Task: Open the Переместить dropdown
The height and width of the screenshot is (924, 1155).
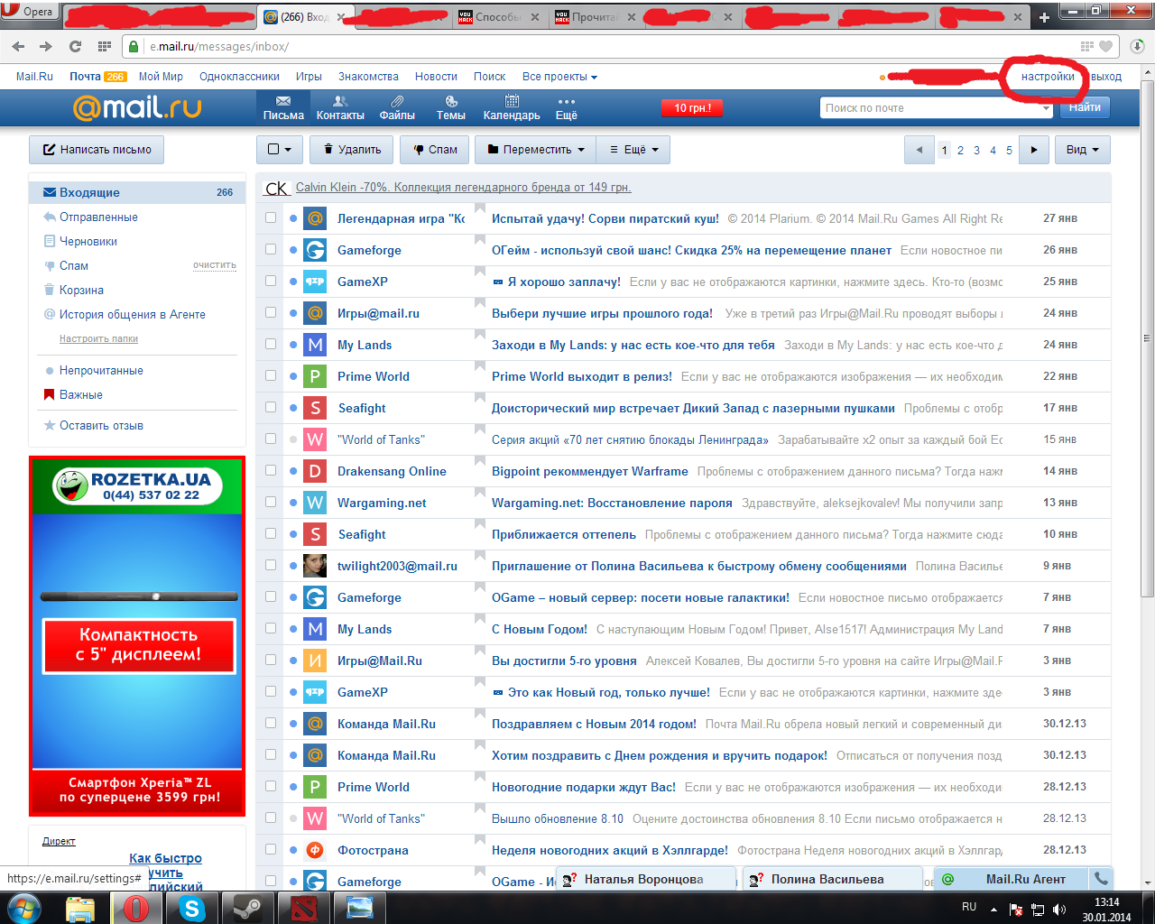Action: [536, 150]
